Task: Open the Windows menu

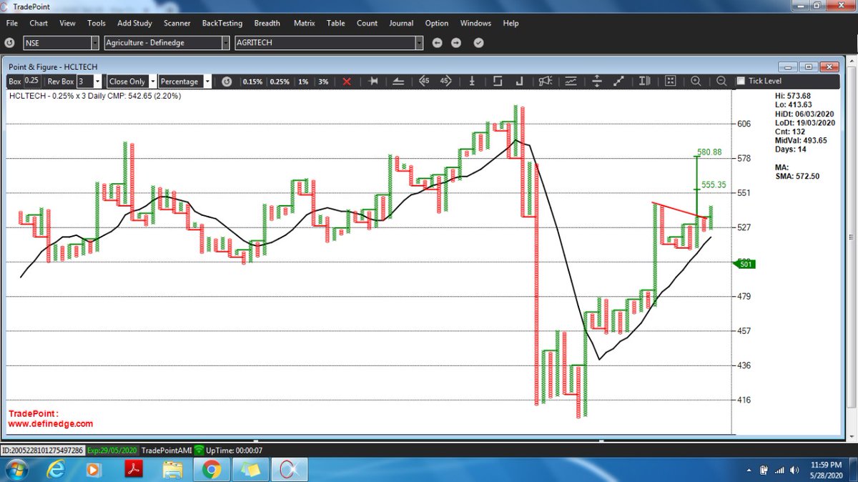Action: tap(476, 23)
